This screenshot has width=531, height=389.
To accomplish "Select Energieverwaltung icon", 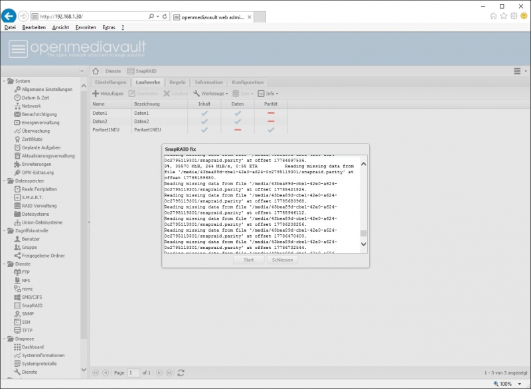I will click(17, 123).
